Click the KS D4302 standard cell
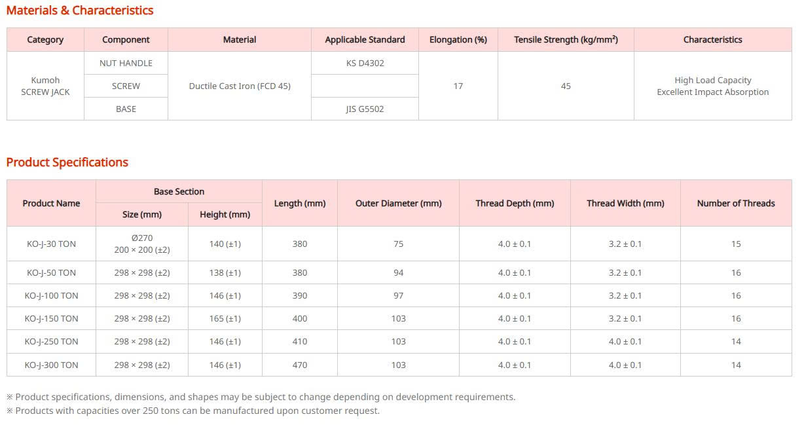The width and height of the screenshot is (804, 425). (365, 63)
